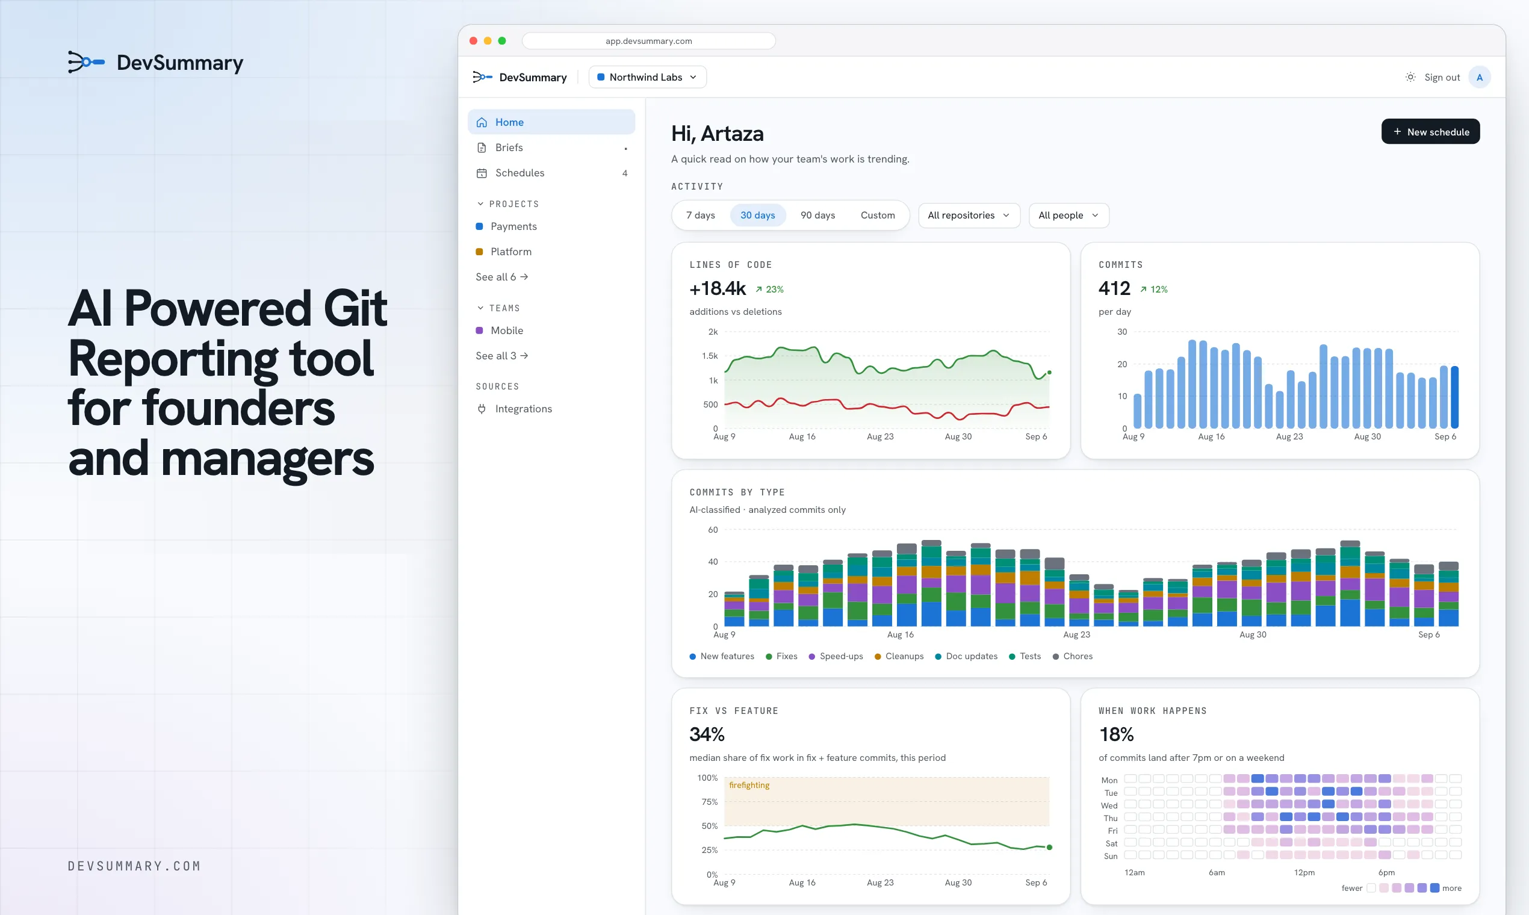The image size is (1529, 915).
Task: Click the 'Hi, Artaza' heading
Action: [x=717, y=133]
